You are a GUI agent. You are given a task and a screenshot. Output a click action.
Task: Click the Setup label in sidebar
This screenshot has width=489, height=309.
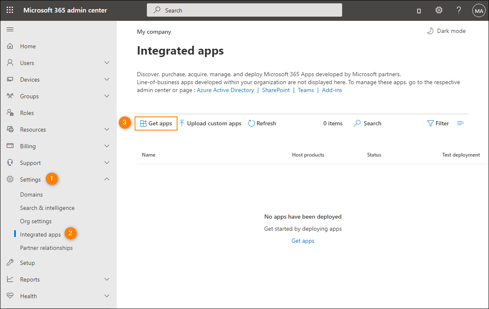pos(28,263)
